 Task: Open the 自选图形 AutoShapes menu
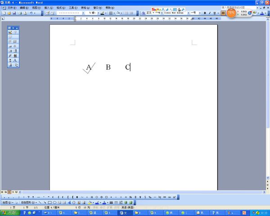29,202
